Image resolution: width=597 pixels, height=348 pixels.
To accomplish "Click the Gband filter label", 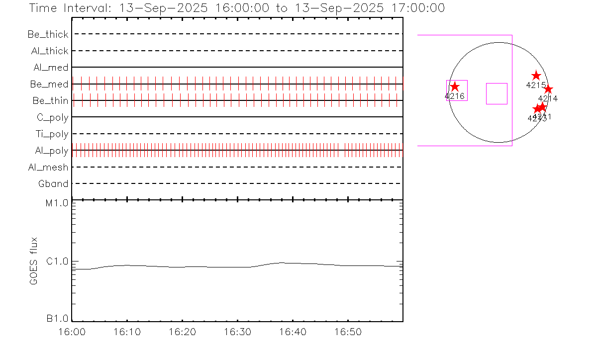I will tap(53, 184).
